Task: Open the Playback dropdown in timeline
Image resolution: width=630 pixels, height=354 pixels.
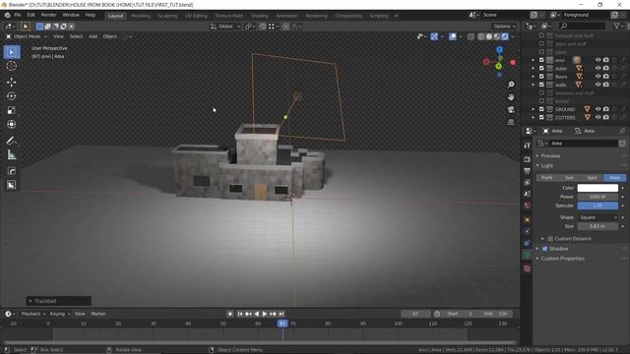Action: click(32, 314)
